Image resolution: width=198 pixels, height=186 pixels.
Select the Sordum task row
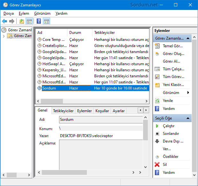click(x=93, y=88)
